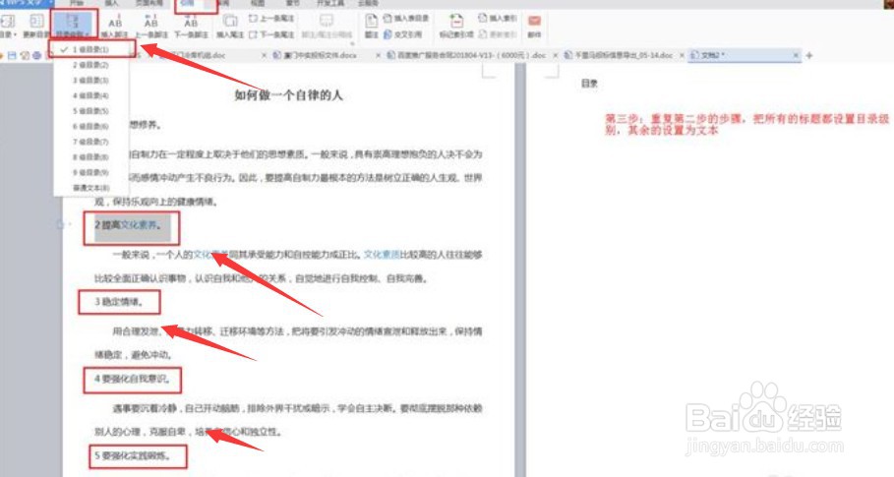Select 5 级目录(5) level option
Viewport: 894px width, 477px height.
click(x=91, y=111)
